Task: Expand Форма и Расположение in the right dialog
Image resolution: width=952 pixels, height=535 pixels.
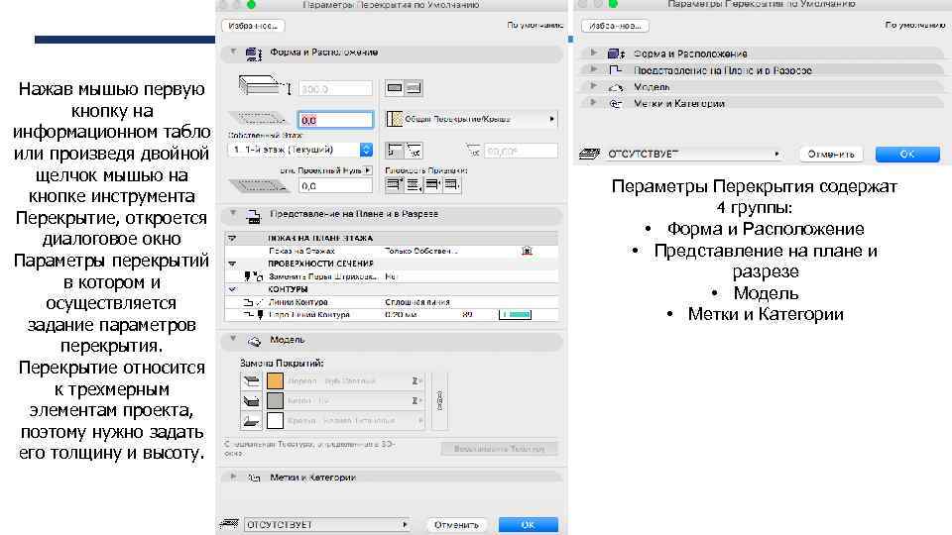Action: (594, 53)
